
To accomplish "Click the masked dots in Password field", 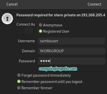I will click(x=45, y=61).
